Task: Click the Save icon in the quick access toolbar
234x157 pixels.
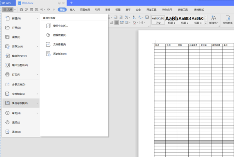Action: pos(21,9)
